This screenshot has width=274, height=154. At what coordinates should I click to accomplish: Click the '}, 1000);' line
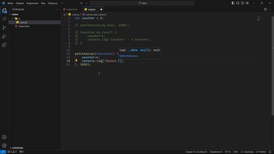(83, 65)
